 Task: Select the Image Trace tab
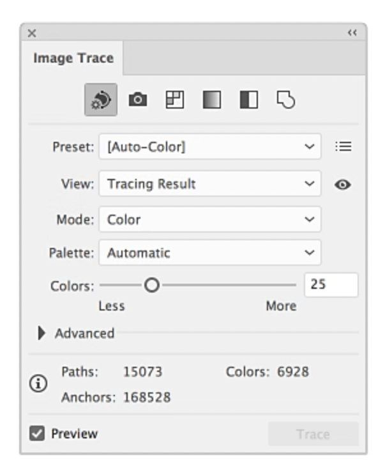[x=73, y=58]
